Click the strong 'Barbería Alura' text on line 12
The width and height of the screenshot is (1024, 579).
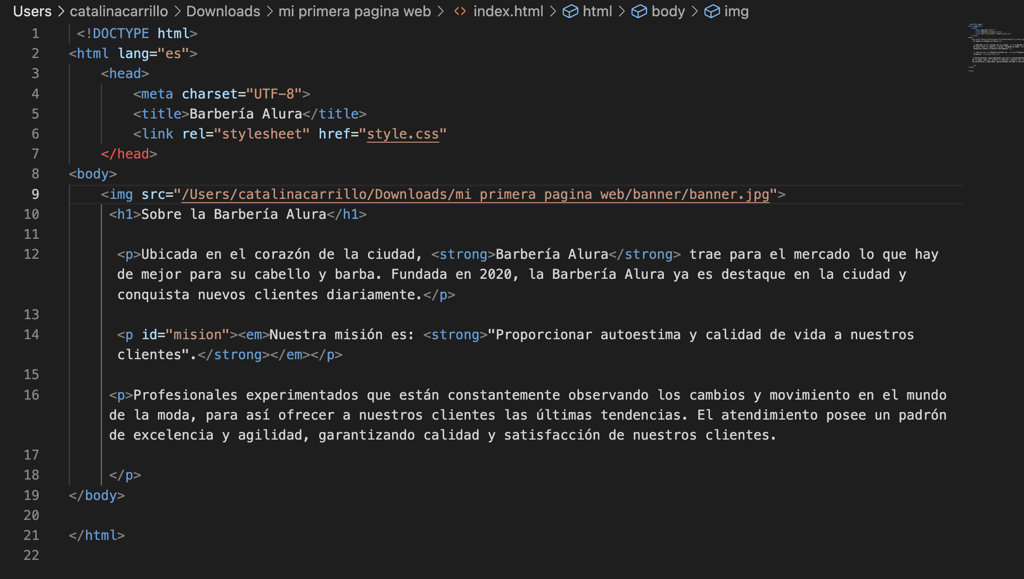click(x=552, y=254)
